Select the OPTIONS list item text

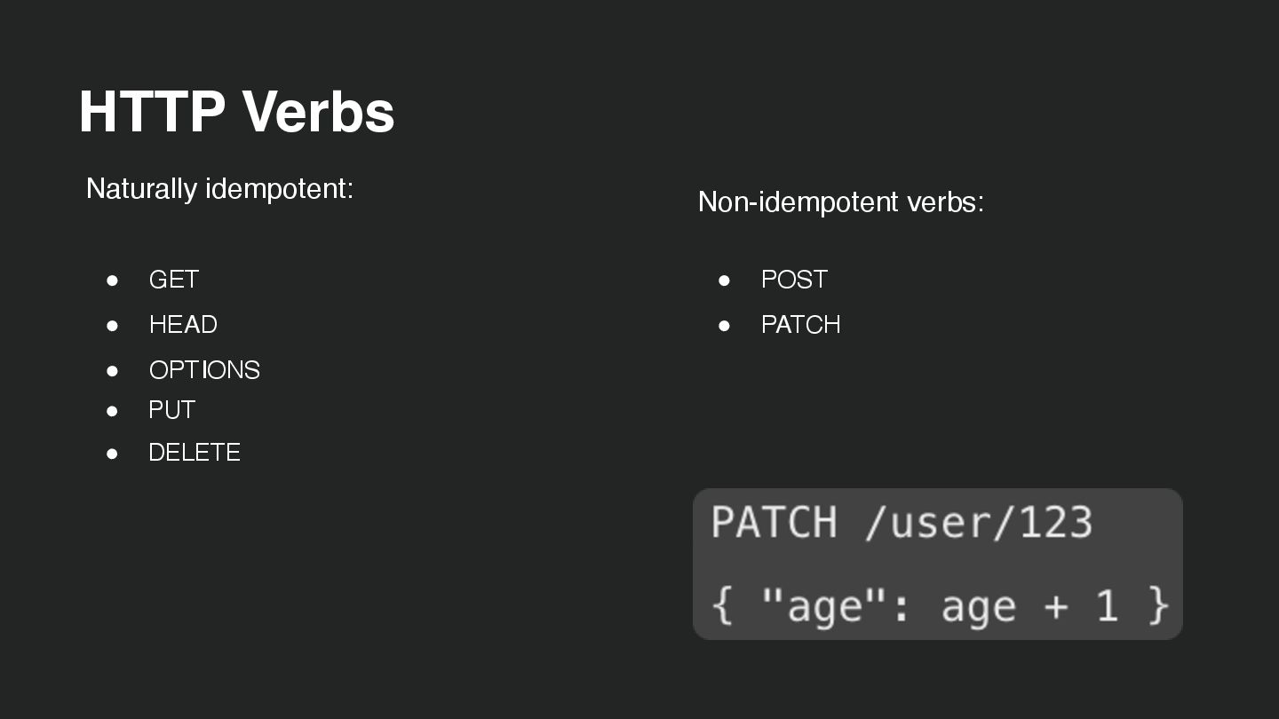click(x=204, y=370)
